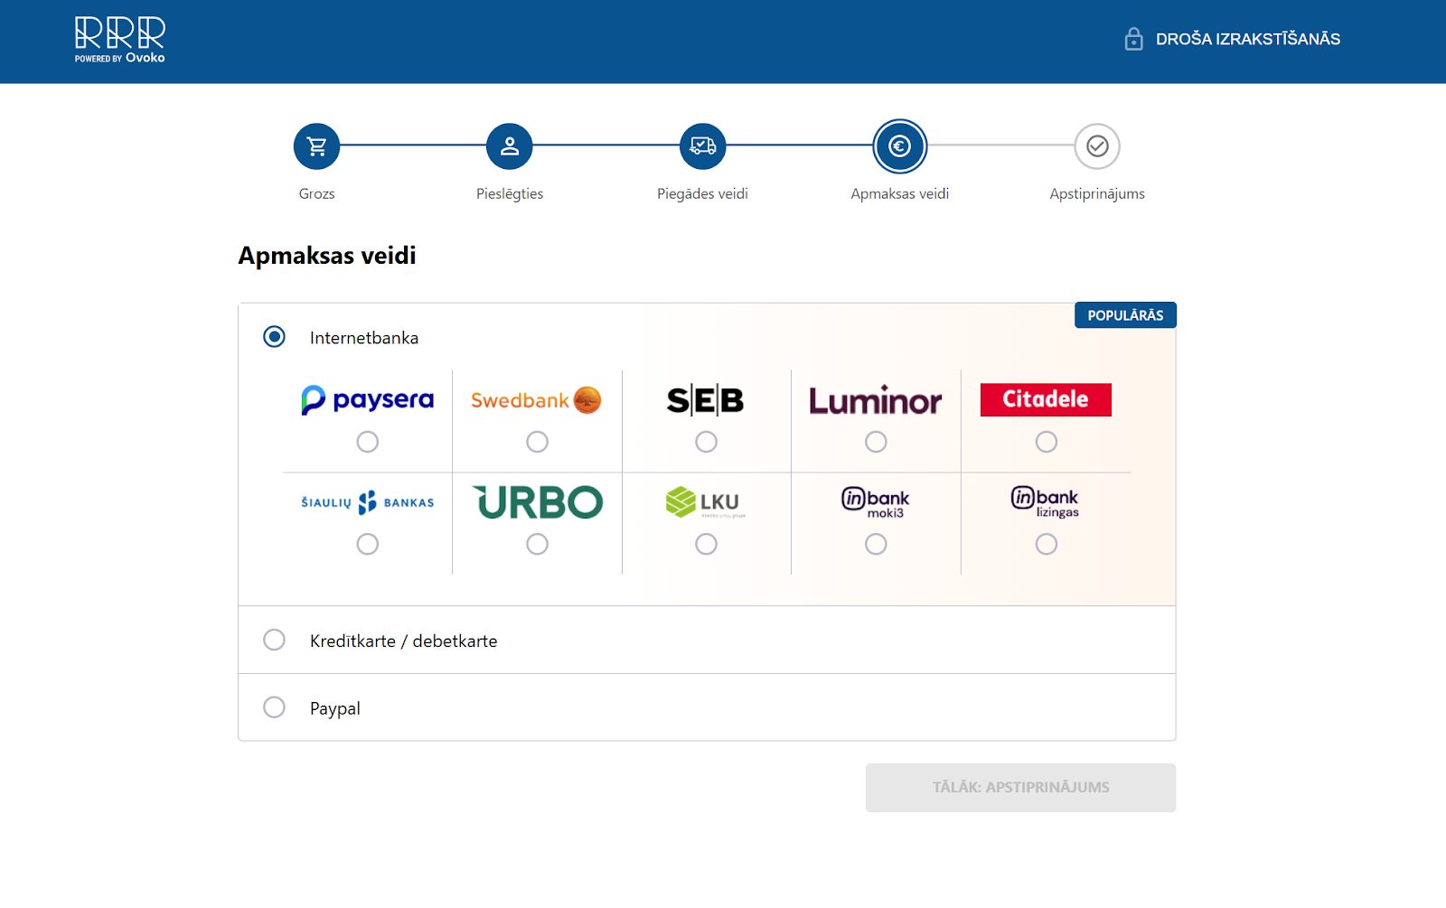Viewport: 1446px width, 908px height.
Task: Choose Šiaulių Bankas radio option
Action: click(367, 544)
